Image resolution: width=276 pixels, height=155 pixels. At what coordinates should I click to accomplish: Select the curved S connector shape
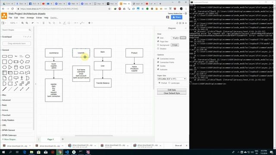[16, 84]
